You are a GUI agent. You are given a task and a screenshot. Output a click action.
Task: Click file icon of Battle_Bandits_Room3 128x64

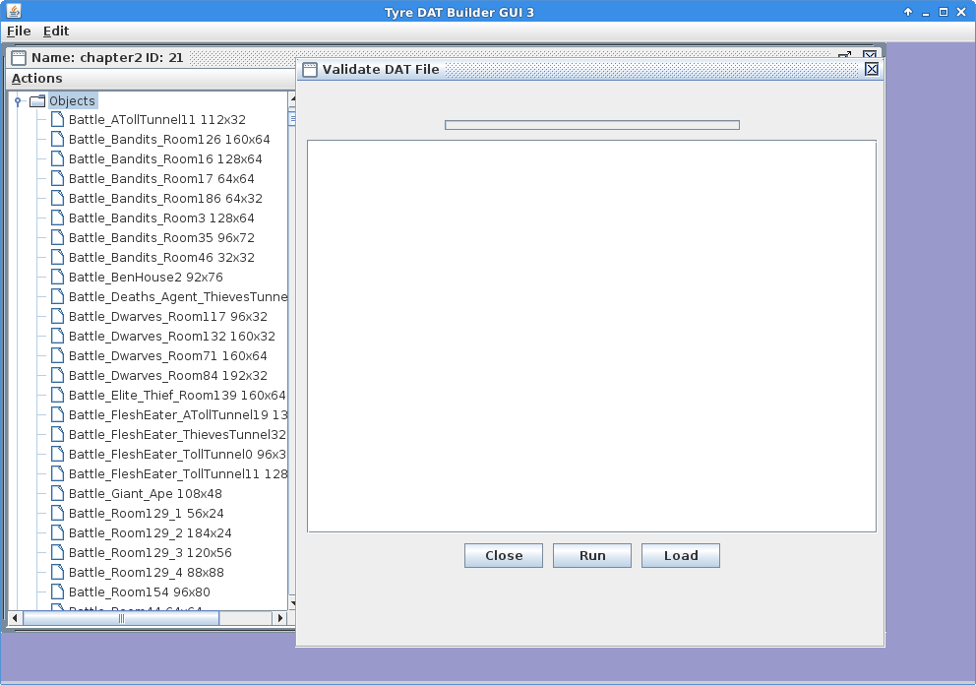(x=57, y=218)
